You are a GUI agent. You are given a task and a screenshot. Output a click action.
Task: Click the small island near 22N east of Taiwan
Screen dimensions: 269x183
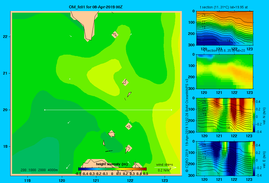tap(115, 35)
